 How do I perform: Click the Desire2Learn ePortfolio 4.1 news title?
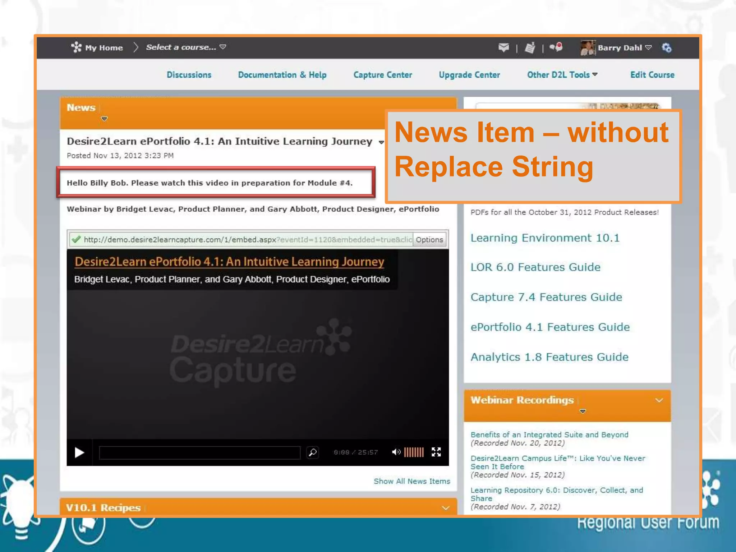point(220,142)
